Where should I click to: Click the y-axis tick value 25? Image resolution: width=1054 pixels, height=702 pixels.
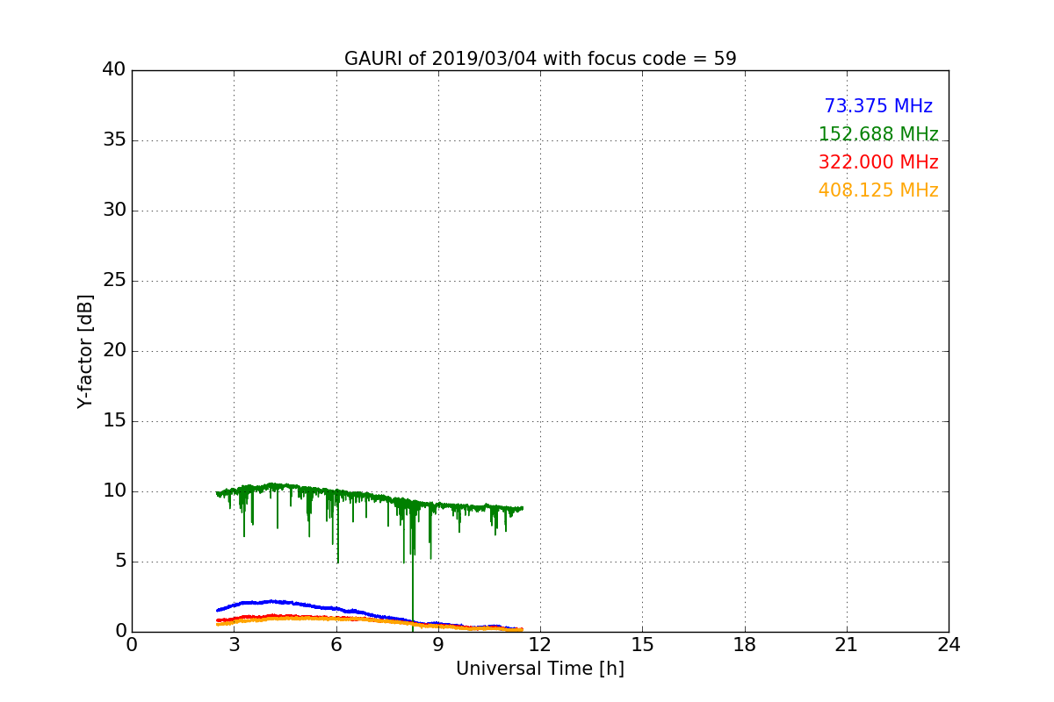click(x=114, y=281)
